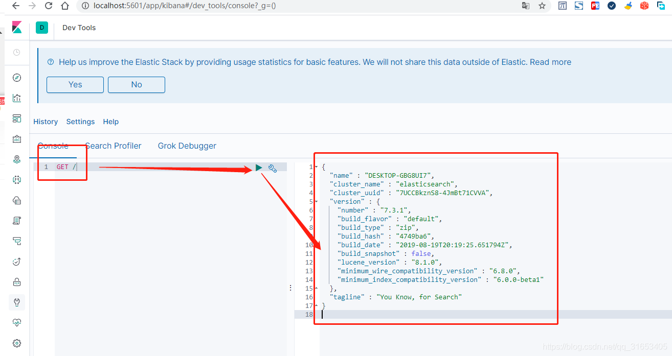Click Yes to share usage statistics
Screen dimensions: 672x356
pos(75,85)
